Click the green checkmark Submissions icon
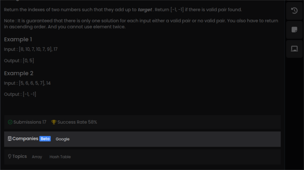Viewport: 304px width, 170px height. 10,122
